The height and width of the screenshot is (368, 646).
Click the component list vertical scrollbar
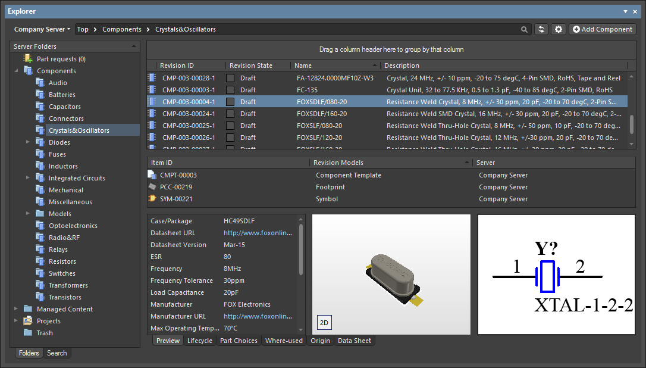tap(631, 124)
